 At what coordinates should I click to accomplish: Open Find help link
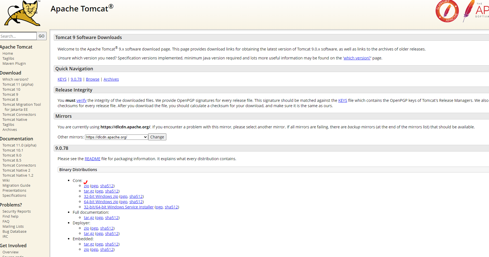click(11, 217)
